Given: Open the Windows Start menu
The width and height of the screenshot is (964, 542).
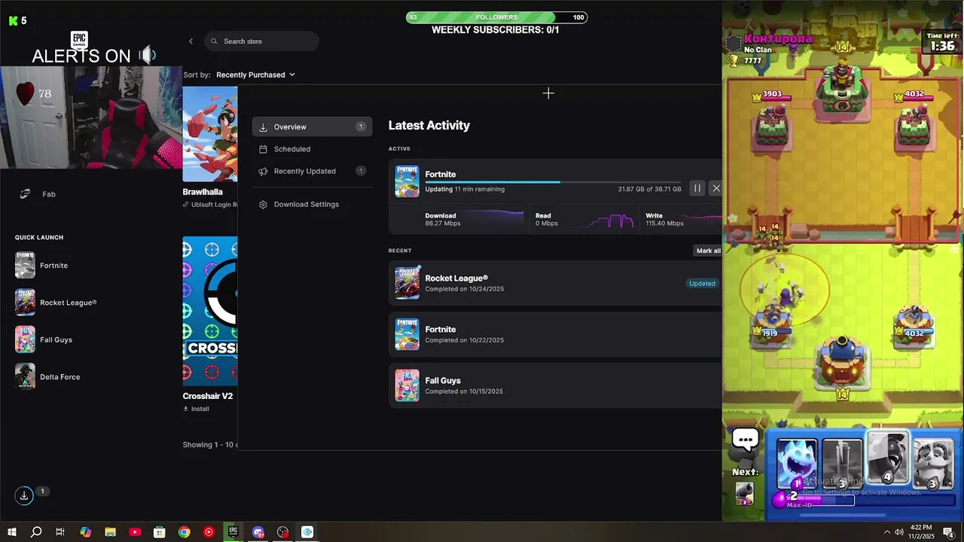Looking at the screenshot, I should pyautogui.click(x=12, y=532).
